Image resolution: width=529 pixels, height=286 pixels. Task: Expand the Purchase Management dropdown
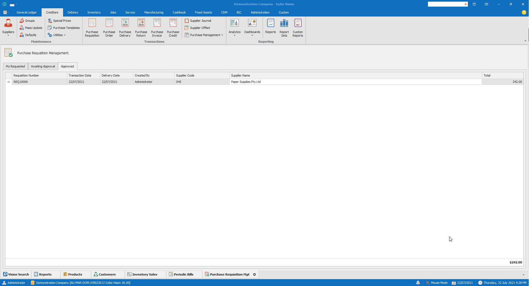click(204, 35)
